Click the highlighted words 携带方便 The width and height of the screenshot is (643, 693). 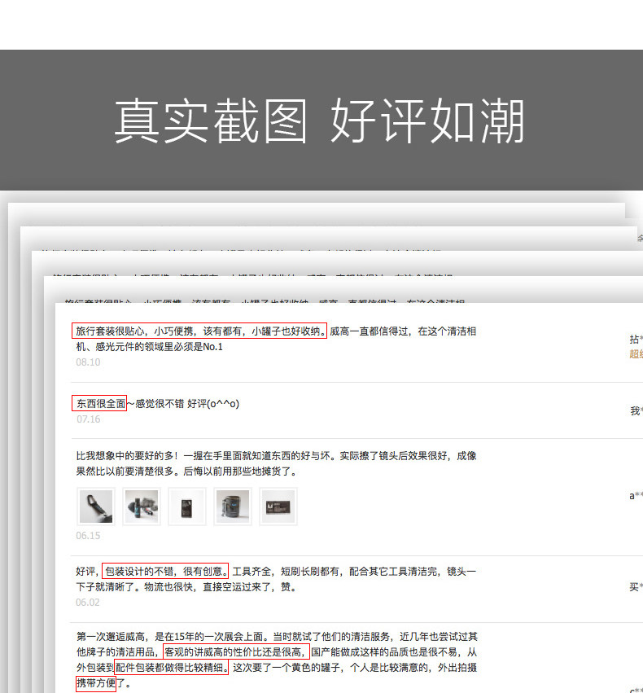tap(96, 683)
